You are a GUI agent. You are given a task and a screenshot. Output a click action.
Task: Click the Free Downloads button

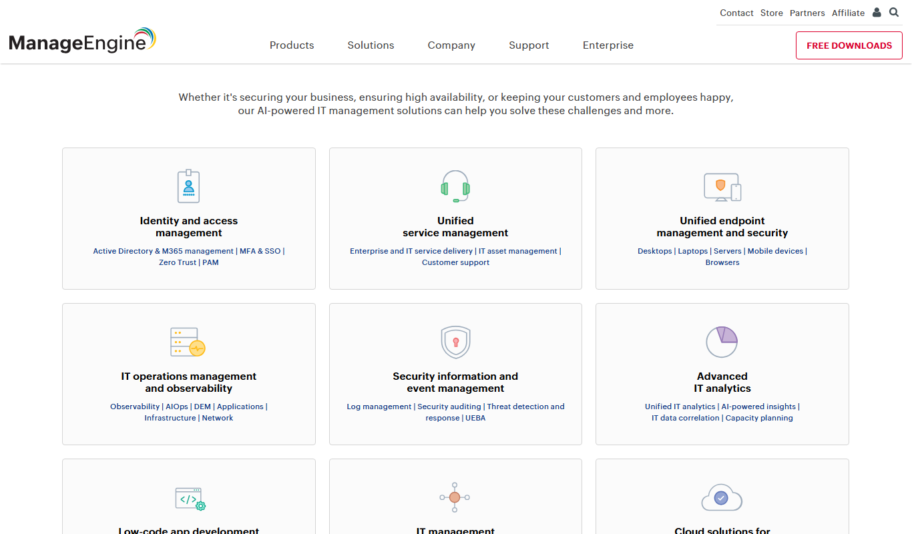pos(849,45)
